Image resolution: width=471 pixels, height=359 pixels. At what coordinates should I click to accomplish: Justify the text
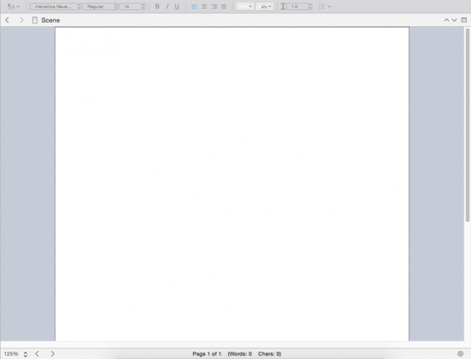[224, 7]
